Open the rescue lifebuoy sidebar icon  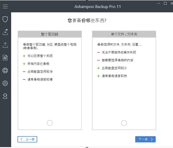click(5, 70)
